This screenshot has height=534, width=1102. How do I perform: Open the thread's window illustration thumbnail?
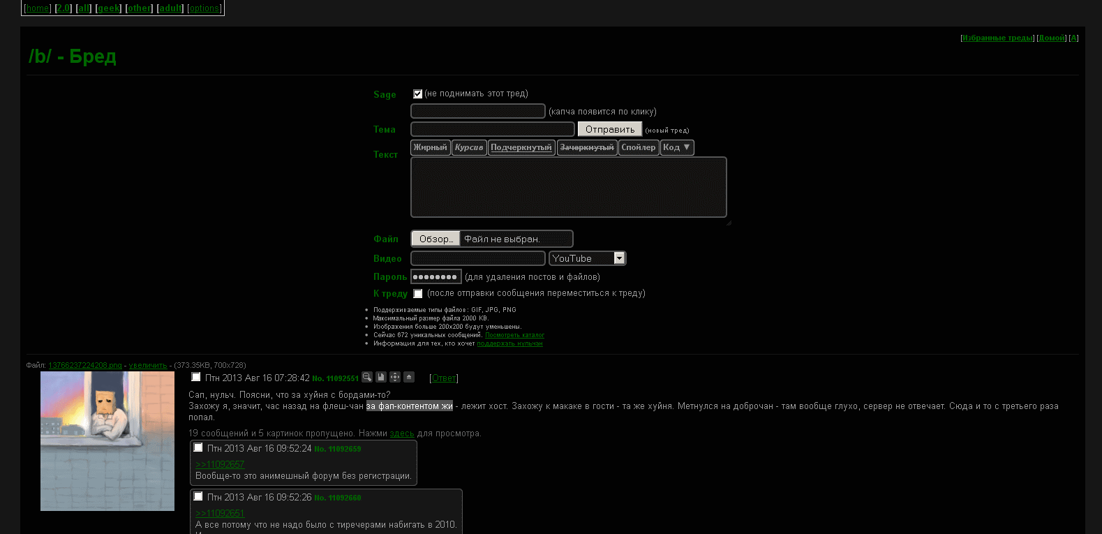tap(107, 441)
